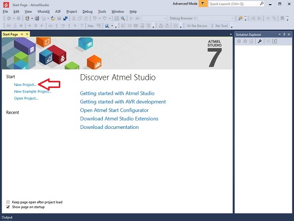
Task: Open the Project menu
Action: 72,11
